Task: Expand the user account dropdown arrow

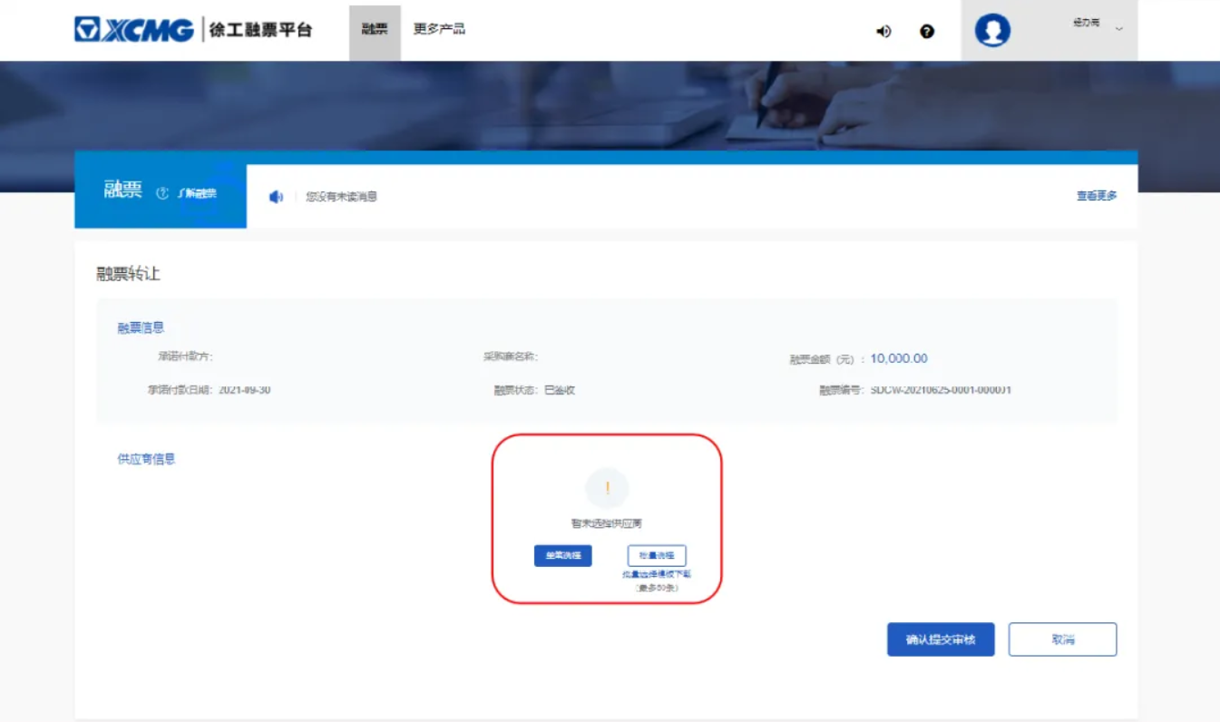Action: click(x=1118, y=29)
